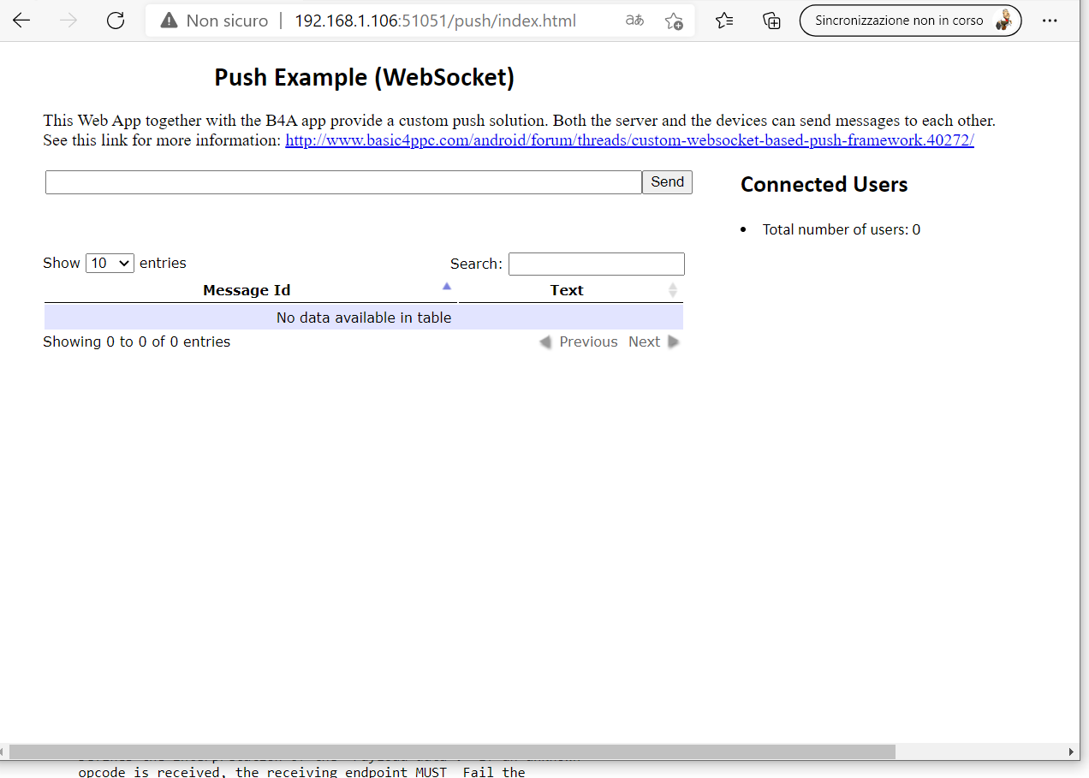Image resolution: width=1089 pixels, height=778 pixels.
Task: Click the address bar URL
Action: [x=436, y=21]
